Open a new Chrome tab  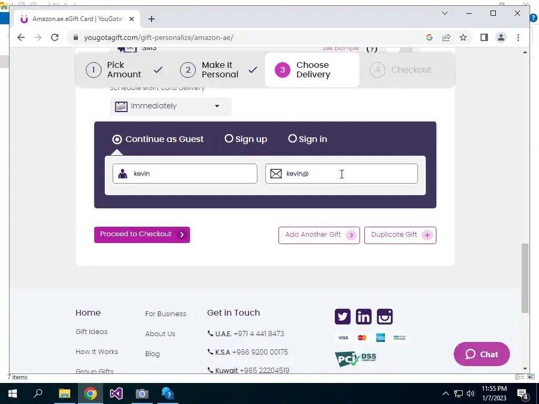pyautogui.click(x=152, y=19)
